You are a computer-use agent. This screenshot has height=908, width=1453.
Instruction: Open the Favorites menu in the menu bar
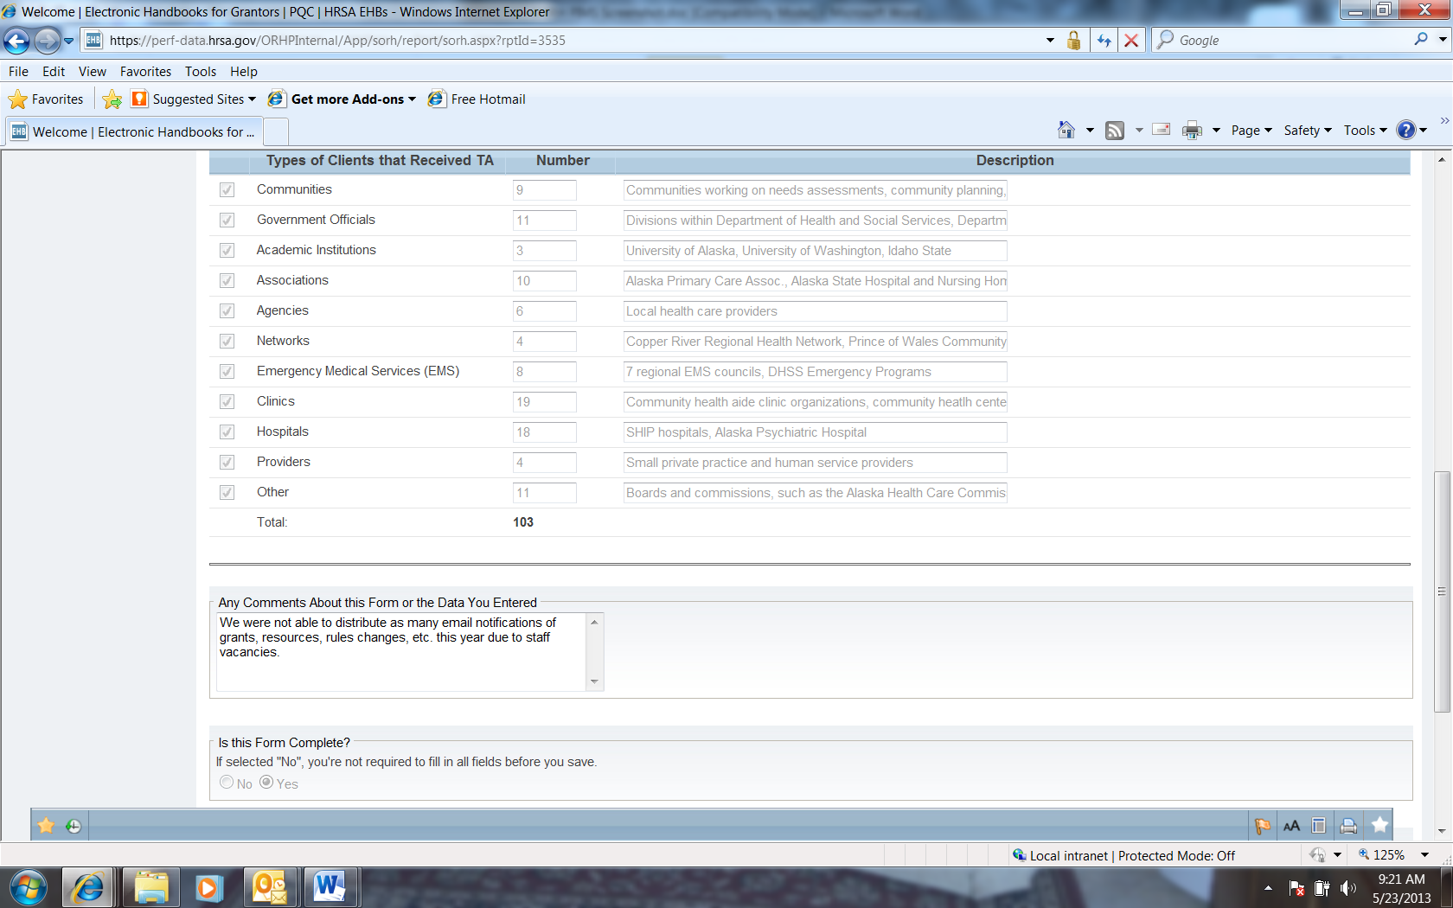[x=145, y=72]
